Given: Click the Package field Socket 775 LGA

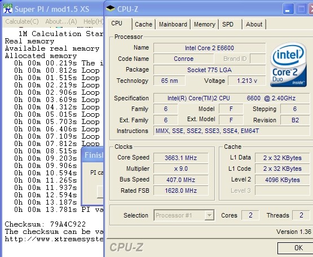Looking at the screenshot, I should point(209,70).
